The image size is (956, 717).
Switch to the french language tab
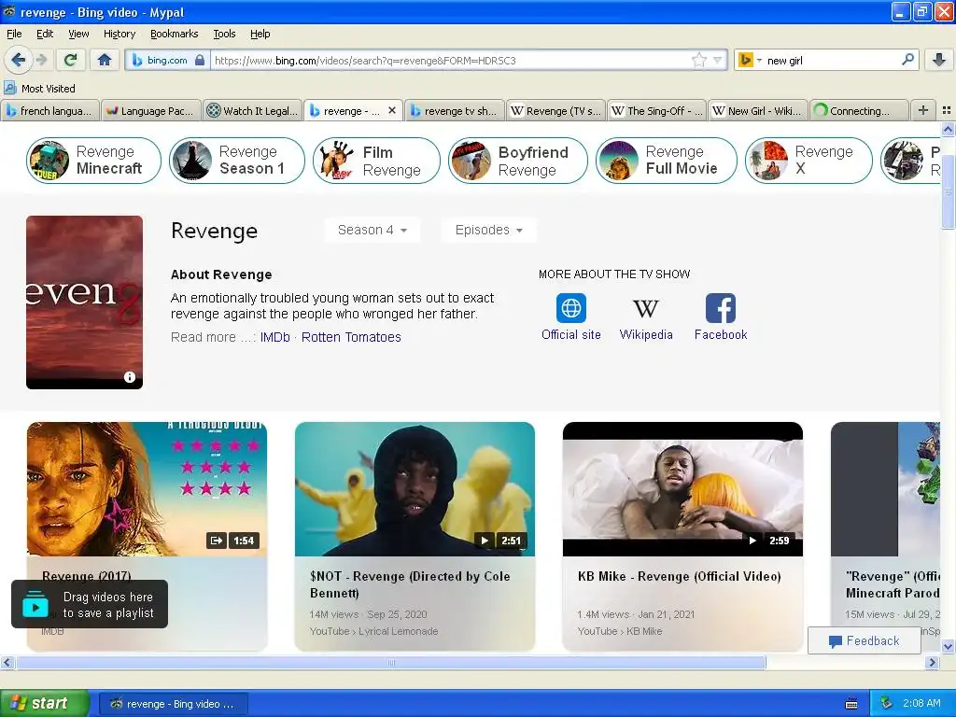click(x=50, y=110)
